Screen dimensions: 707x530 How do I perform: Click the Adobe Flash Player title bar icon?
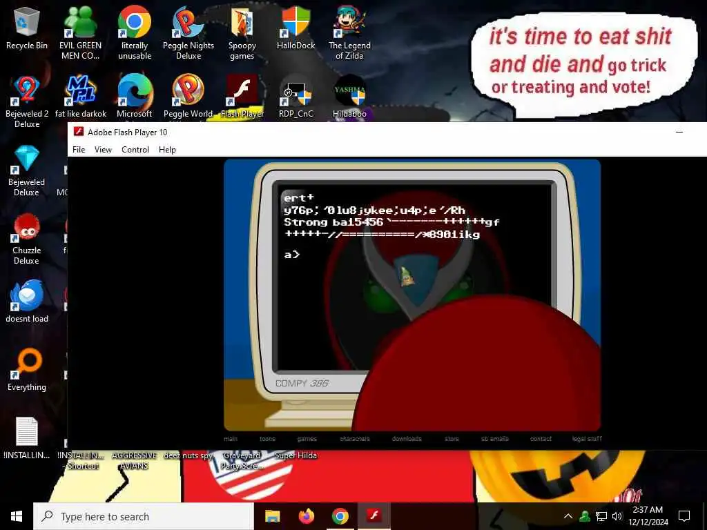(x=79, y=132)
